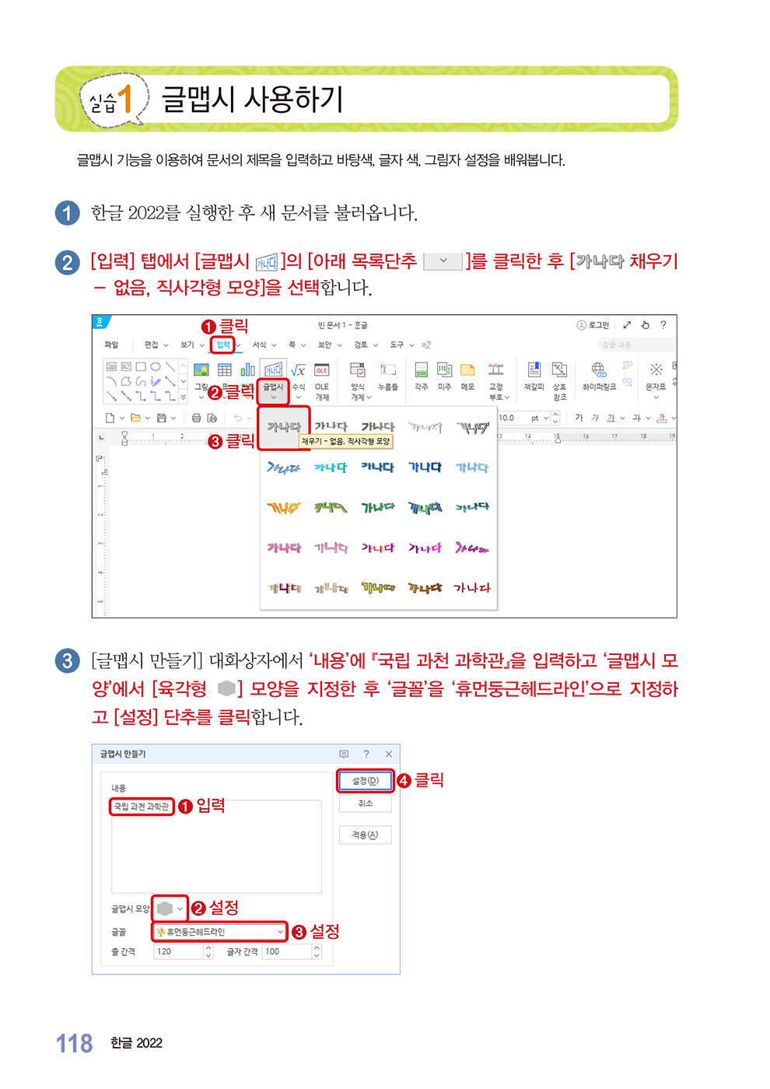The image size is (770, 1089).
Task: Click the 누름틀 field icon
Action: [388, 369]
